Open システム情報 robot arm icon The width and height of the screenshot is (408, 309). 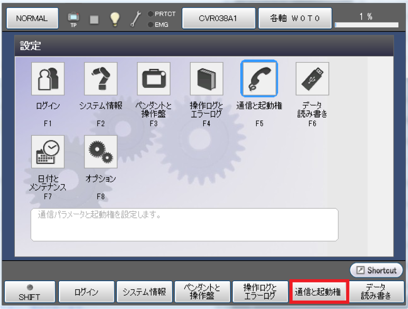click(100, 79)
